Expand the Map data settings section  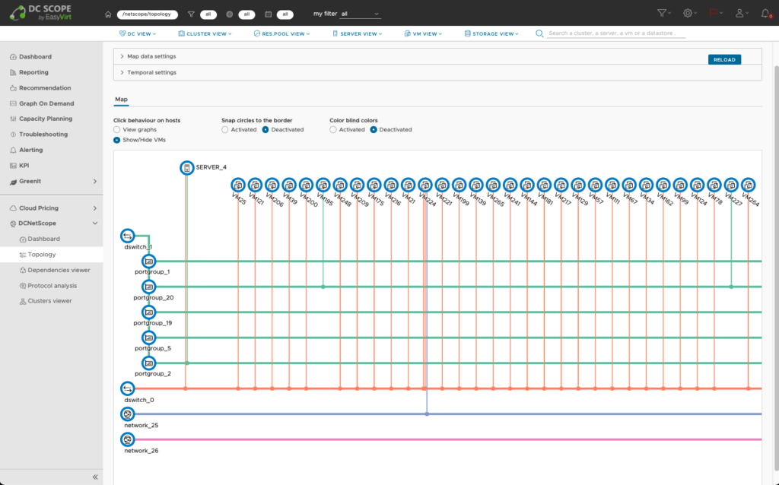(151, 56)
